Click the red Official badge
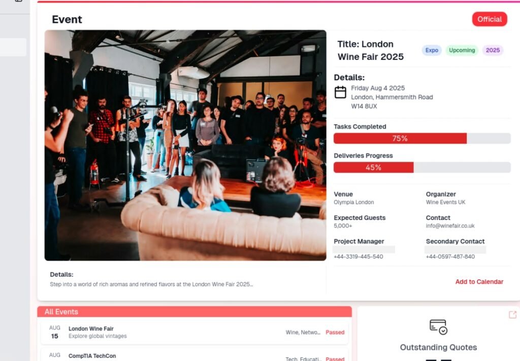 click(490, 19)
